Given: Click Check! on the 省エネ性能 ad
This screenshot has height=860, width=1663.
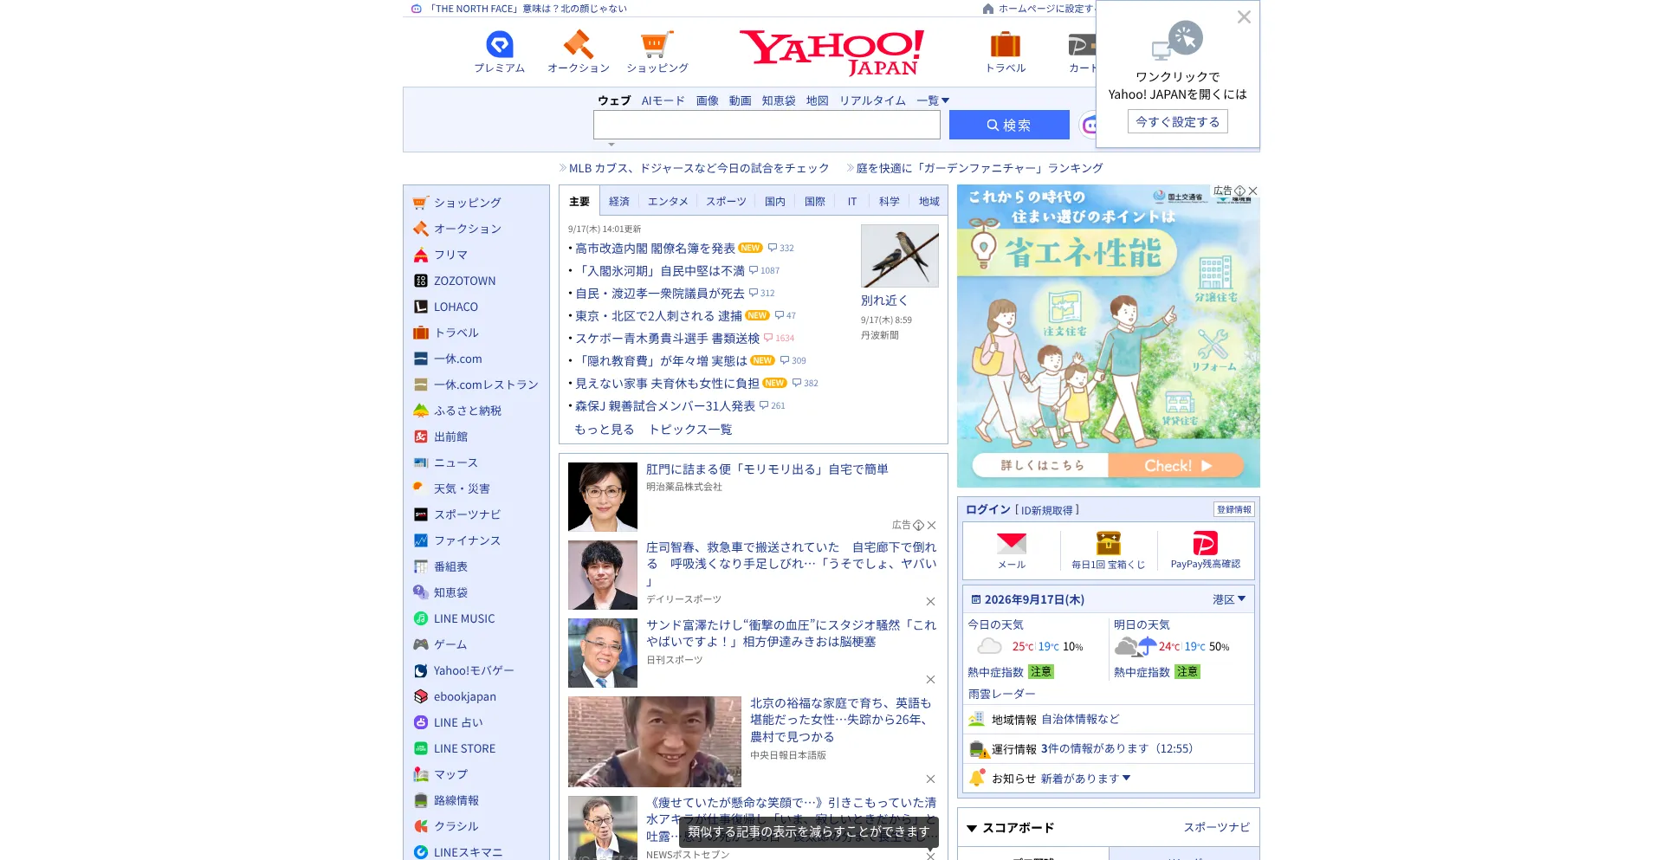Looking at the screenshot, I should pyautogui.click(x=1176, y=465).
